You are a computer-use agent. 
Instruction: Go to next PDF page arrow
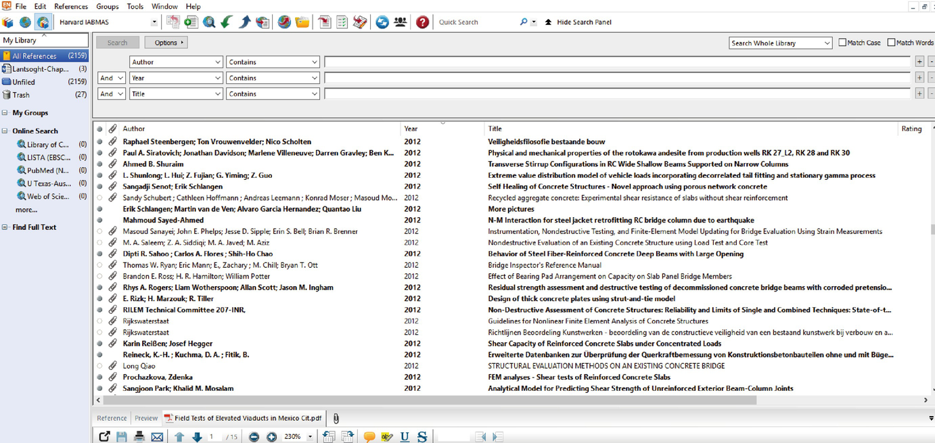pos(197,437)
